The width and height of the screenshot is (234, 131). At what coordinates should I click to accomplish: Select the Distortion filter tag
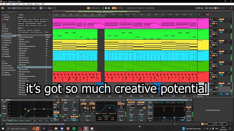[36, 19]
